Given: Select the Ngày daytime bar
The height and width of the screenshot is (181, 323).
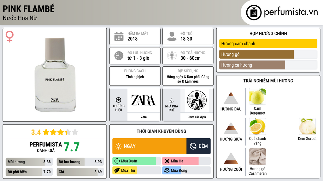Looking at the screenshot, I should click(149, 146).
